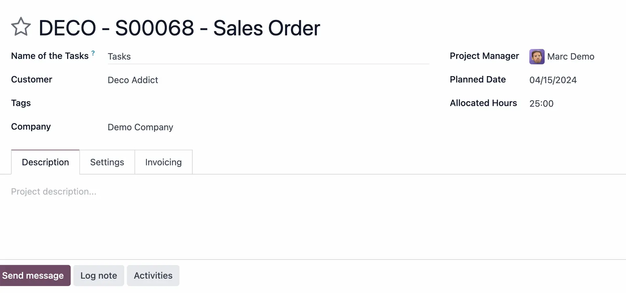626x293 pixels.
Task: Open the Company field showing Demo Company
Action: [x=268, y=127]
